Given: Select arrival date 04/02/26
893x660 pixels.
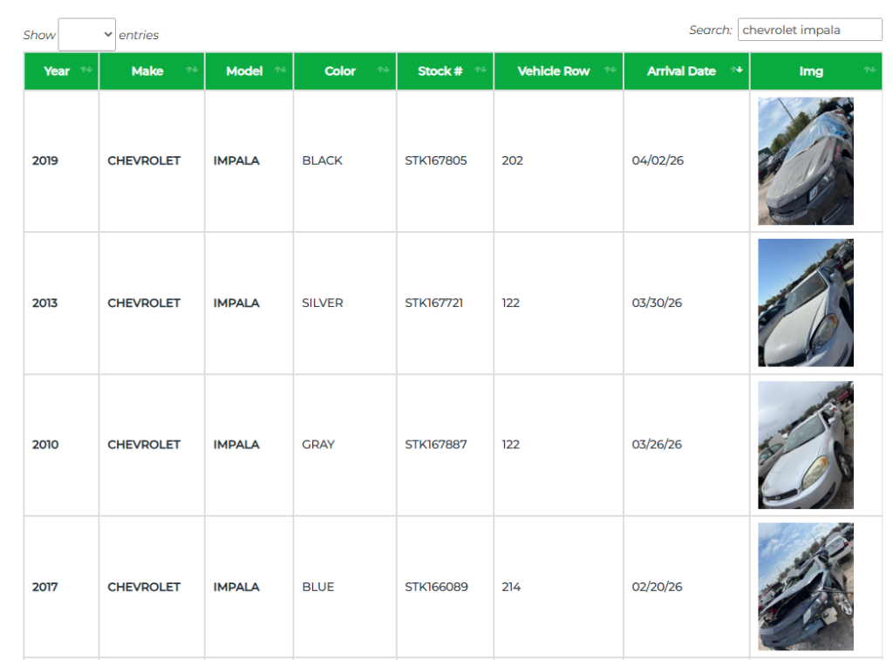Looking at the screenshot, I should (658, 160).
